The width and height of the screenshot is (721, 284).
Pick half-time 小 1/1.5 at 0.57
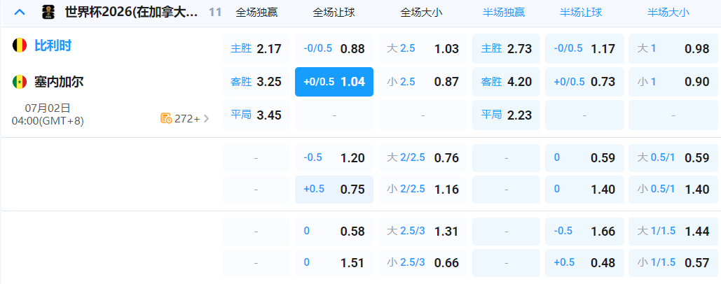673,263
